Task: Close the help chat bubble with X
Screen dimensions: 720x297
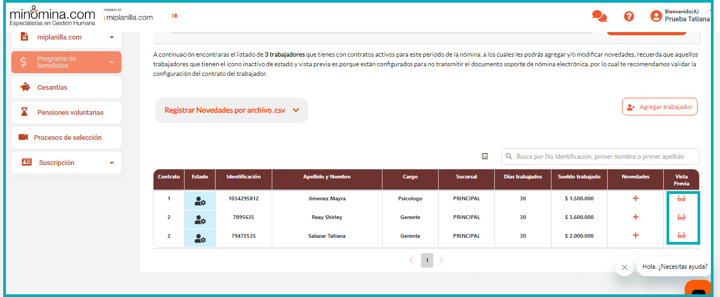Action: tap(624, 267)
